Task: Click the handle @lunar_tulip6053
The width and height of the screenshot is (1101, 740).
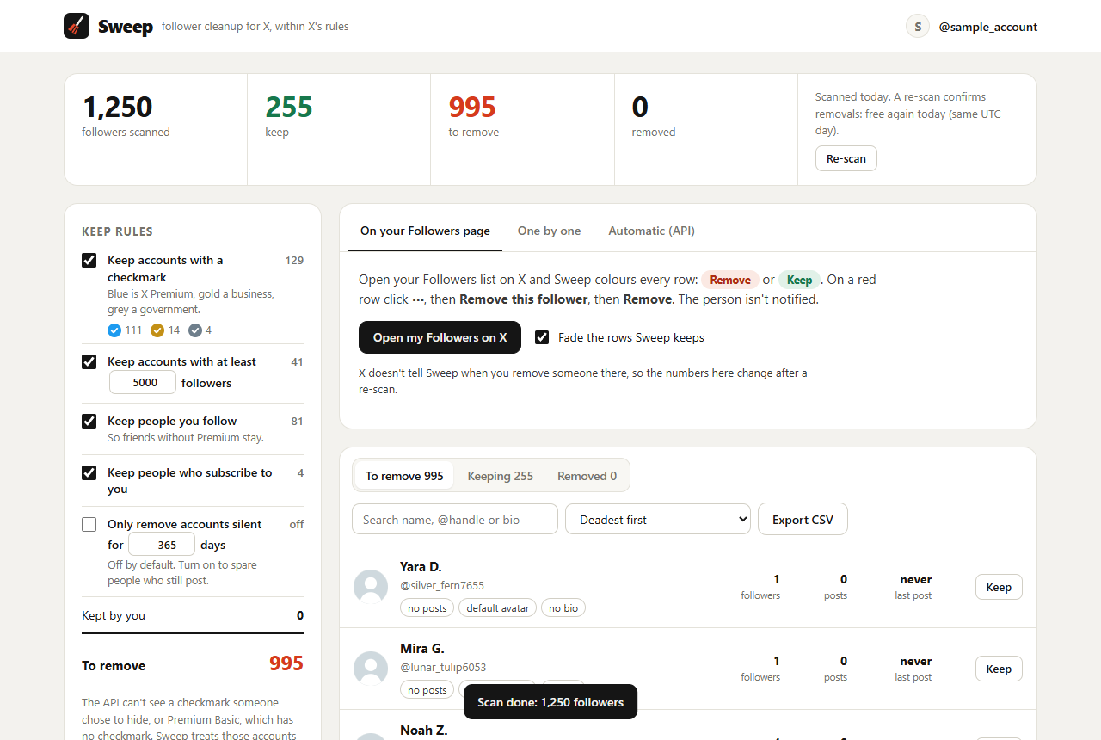Action: [x=443, y=667]
